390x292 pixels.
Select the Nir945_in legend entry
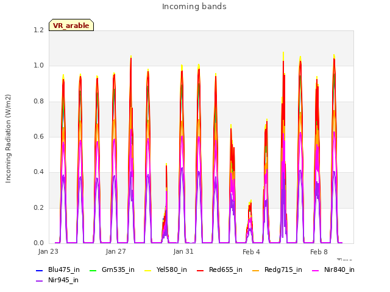pyautogui.click(x=57, y=280)
